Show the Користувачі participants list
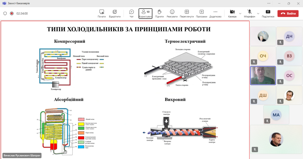303x159 pixels. pyautogui.click(x=145, y=13)
